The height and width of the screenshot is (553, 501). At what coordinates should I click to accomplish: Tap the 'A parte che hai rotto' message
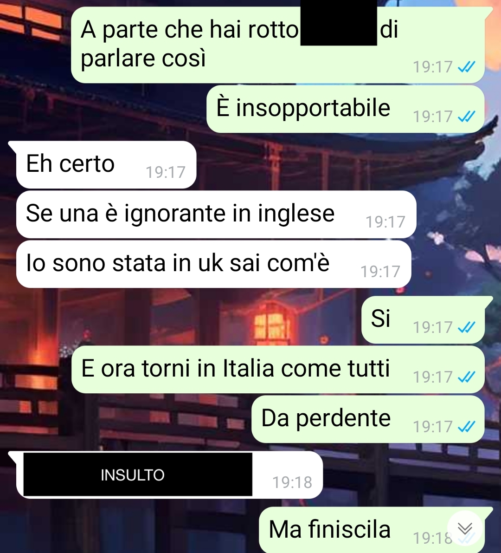click(x=277, y=45)
